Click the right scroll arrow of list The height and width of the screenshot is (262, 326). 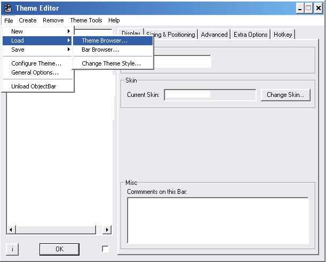pos(107,230)
